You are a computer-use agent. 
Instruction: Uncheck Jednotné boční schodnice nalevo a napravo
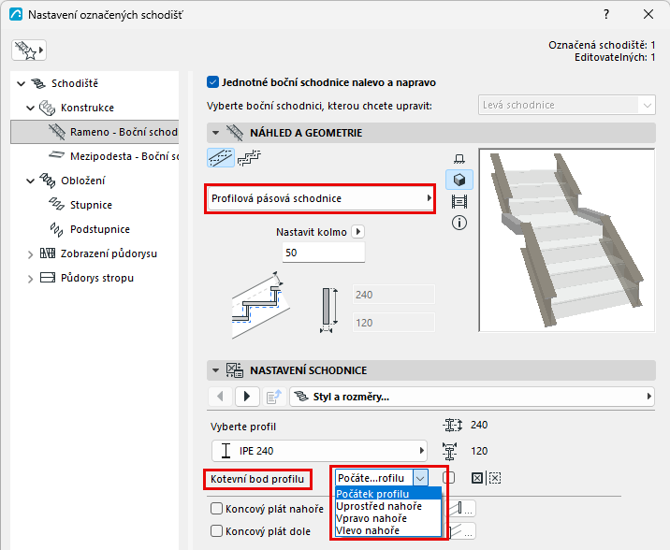coord(212,82)
